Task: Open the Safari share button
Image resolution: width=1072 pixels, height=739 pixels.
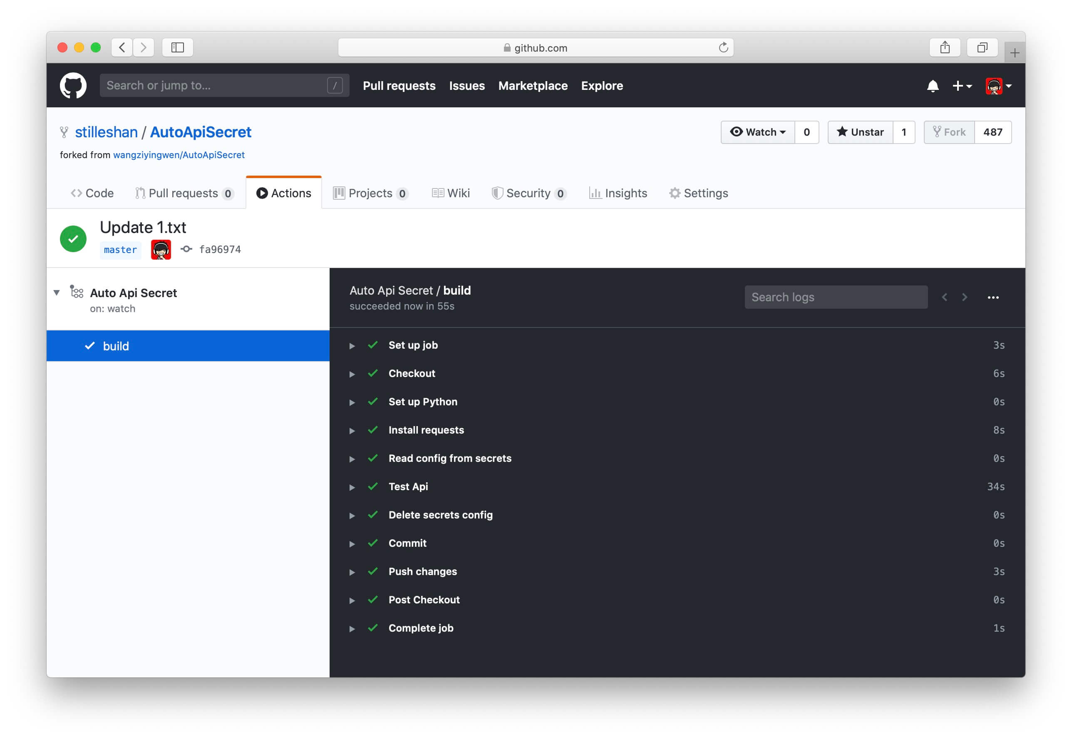Action: [x=945, y=47]
